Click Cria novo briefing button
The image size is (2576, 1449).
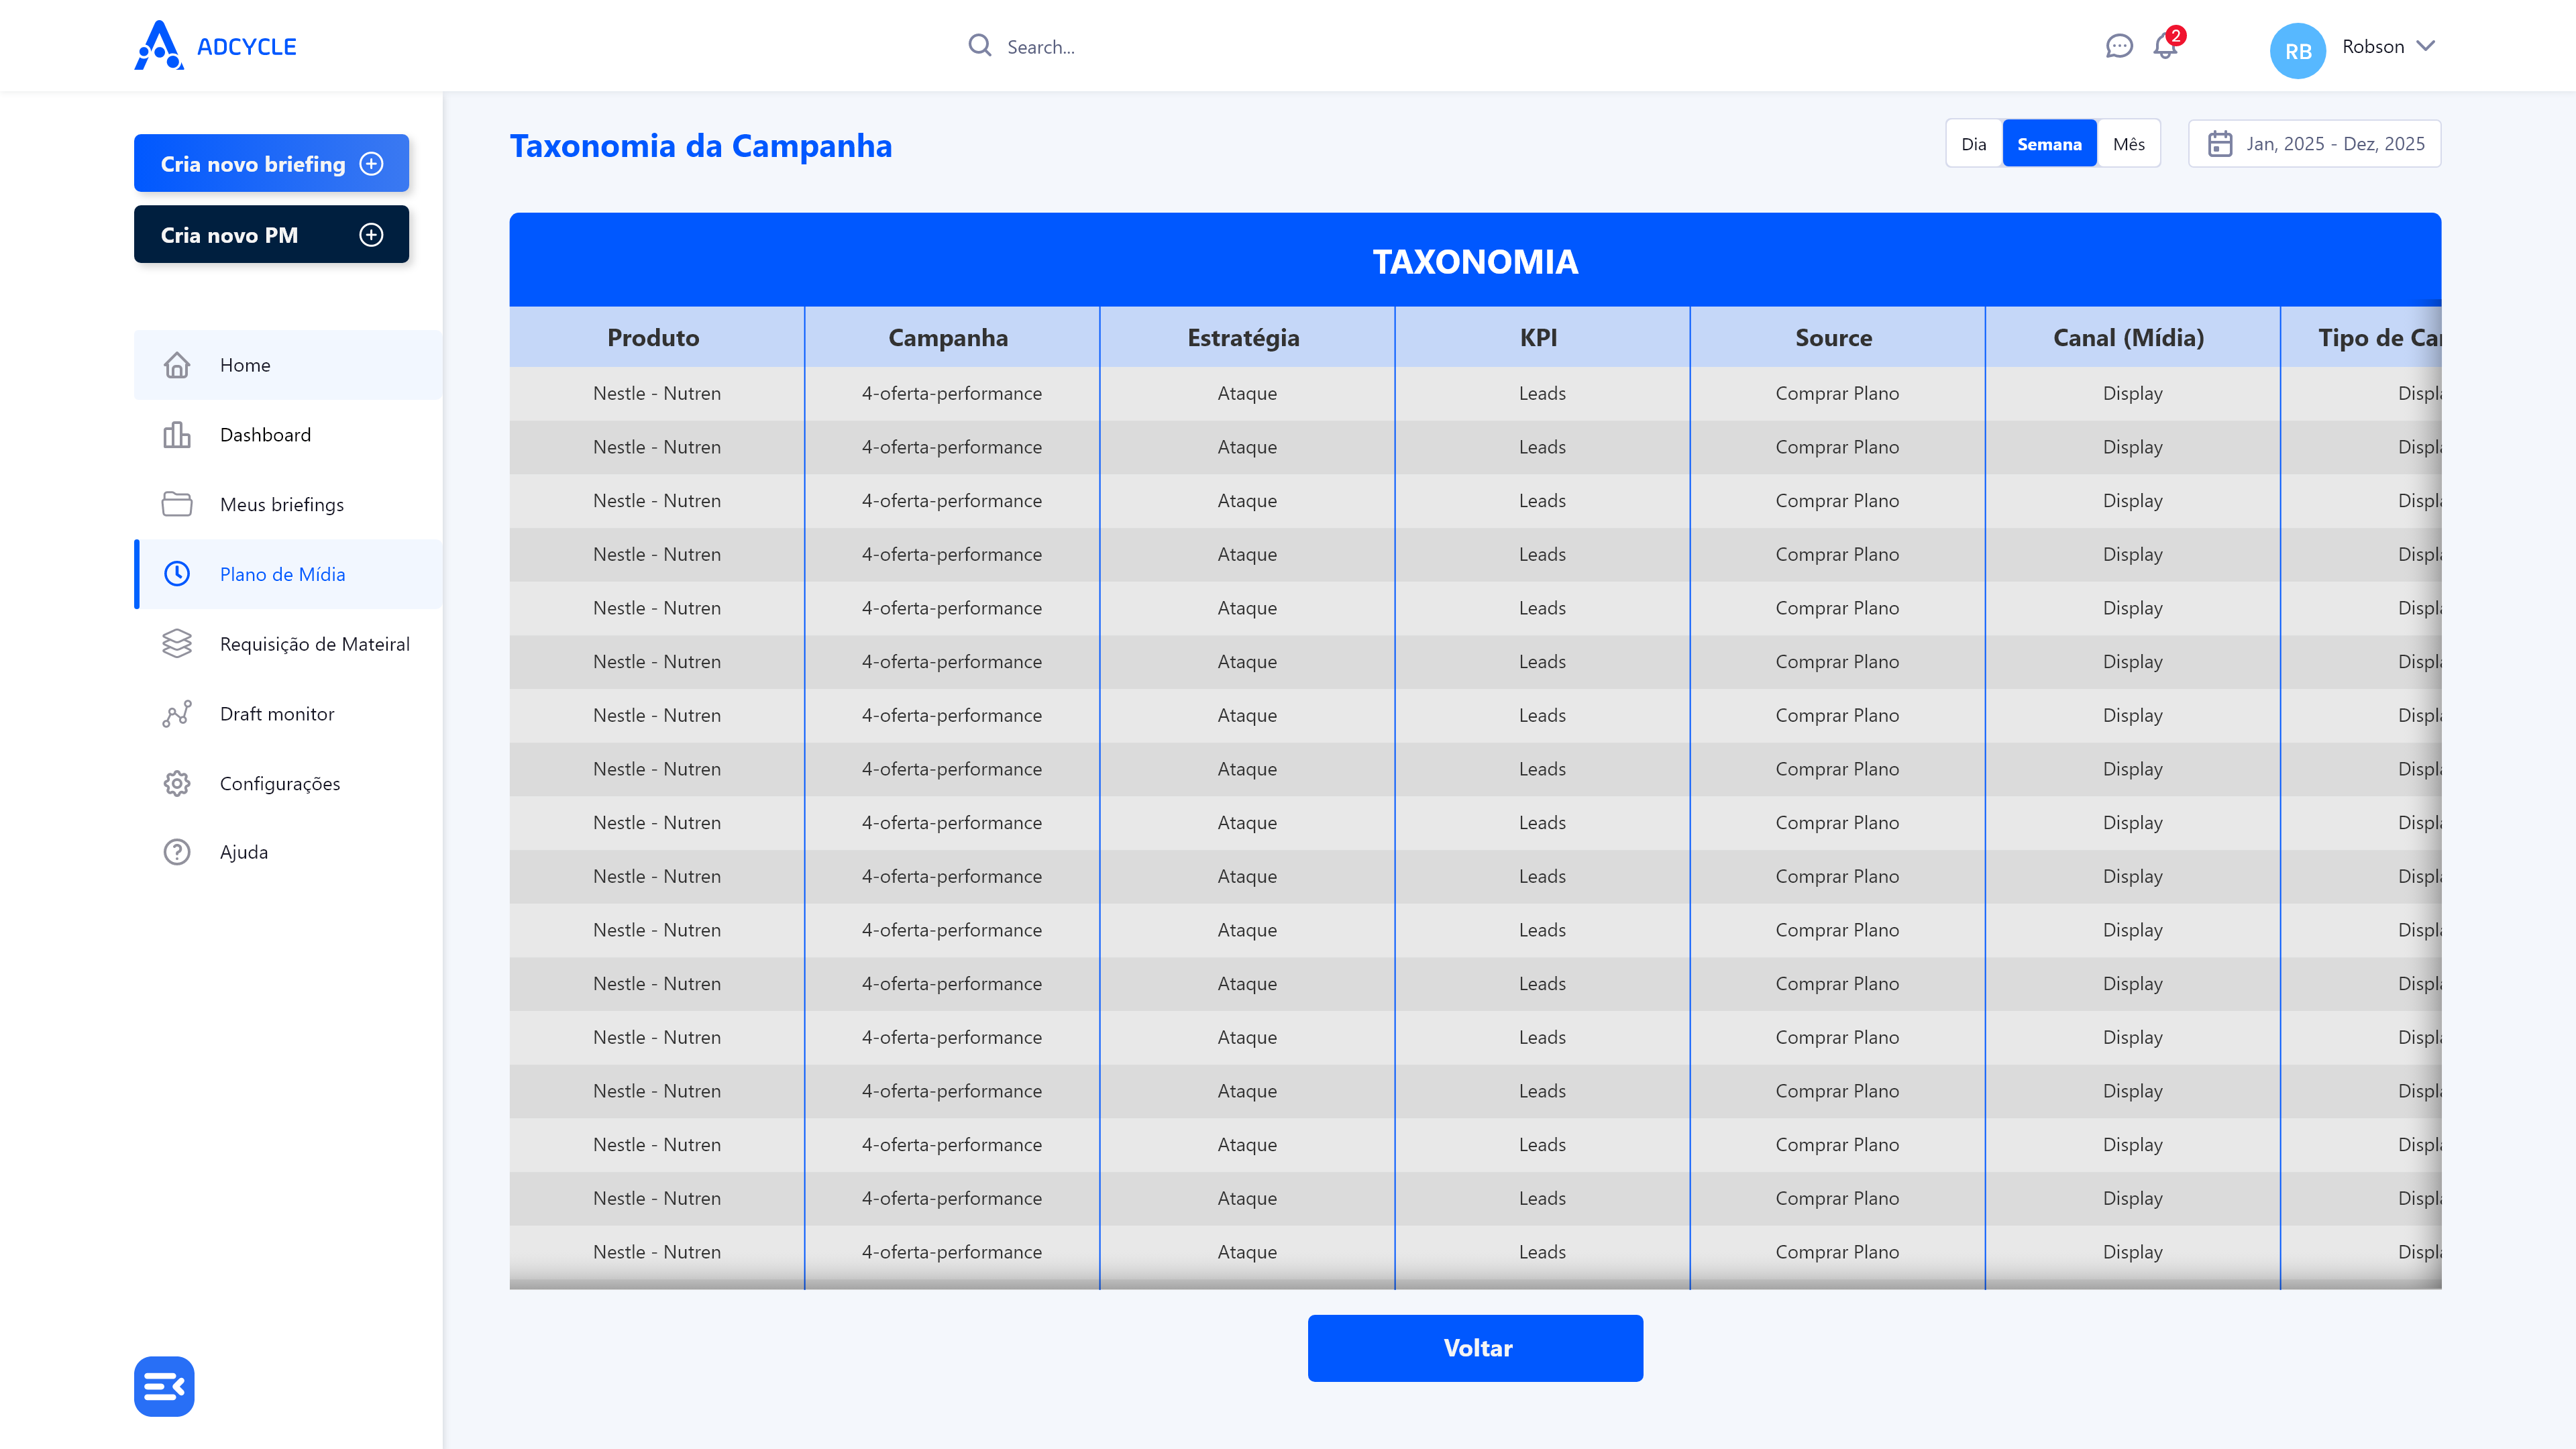tap(271, 163)
